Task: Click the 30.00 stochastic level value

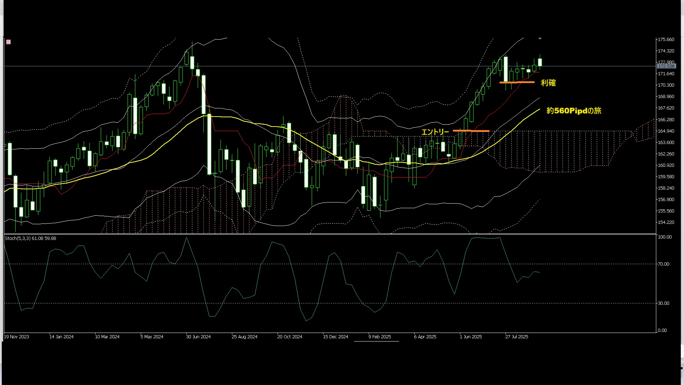Action: click(663, 303)
